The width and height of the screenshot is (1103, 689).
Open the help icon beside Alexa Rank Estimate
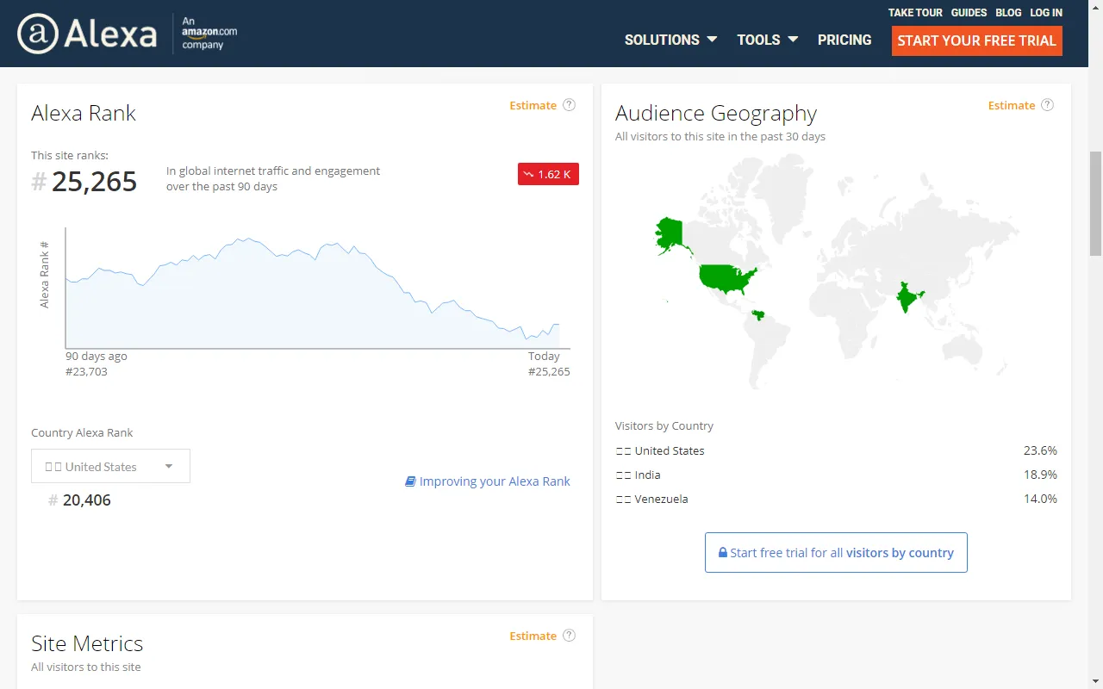pos(569,105)
